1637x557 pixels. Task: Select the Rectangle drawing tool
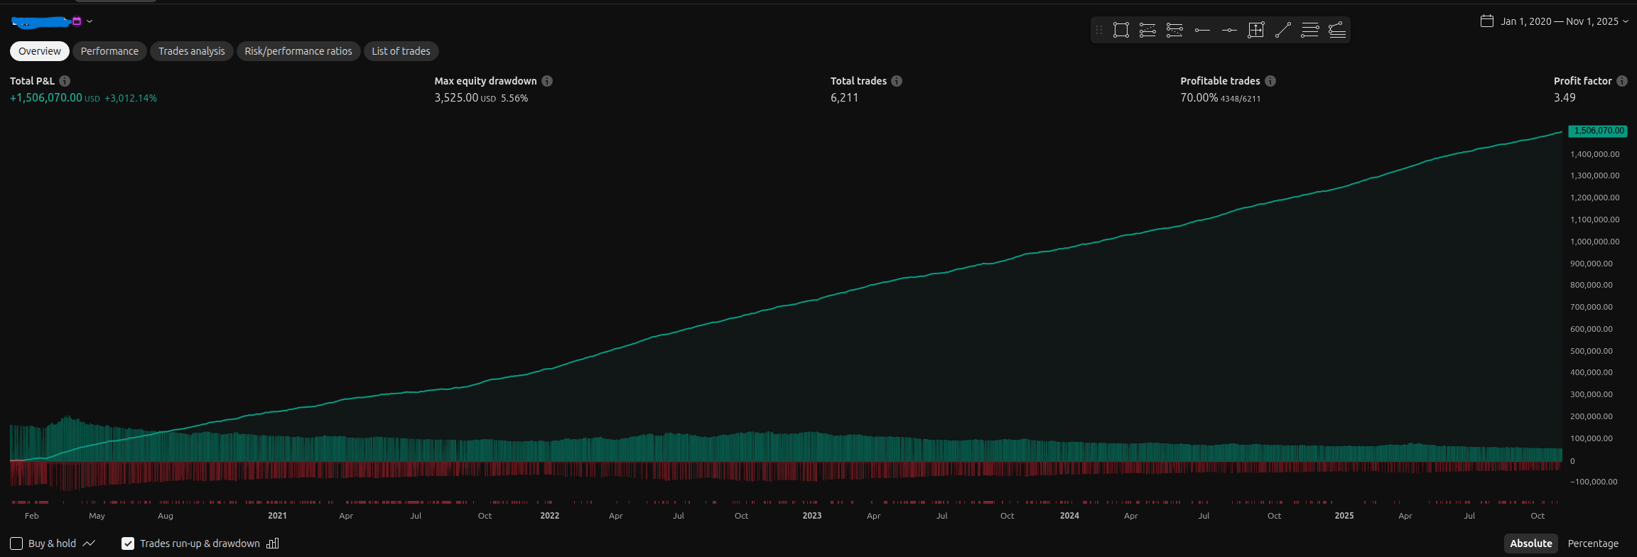(x=1120, y=30)
